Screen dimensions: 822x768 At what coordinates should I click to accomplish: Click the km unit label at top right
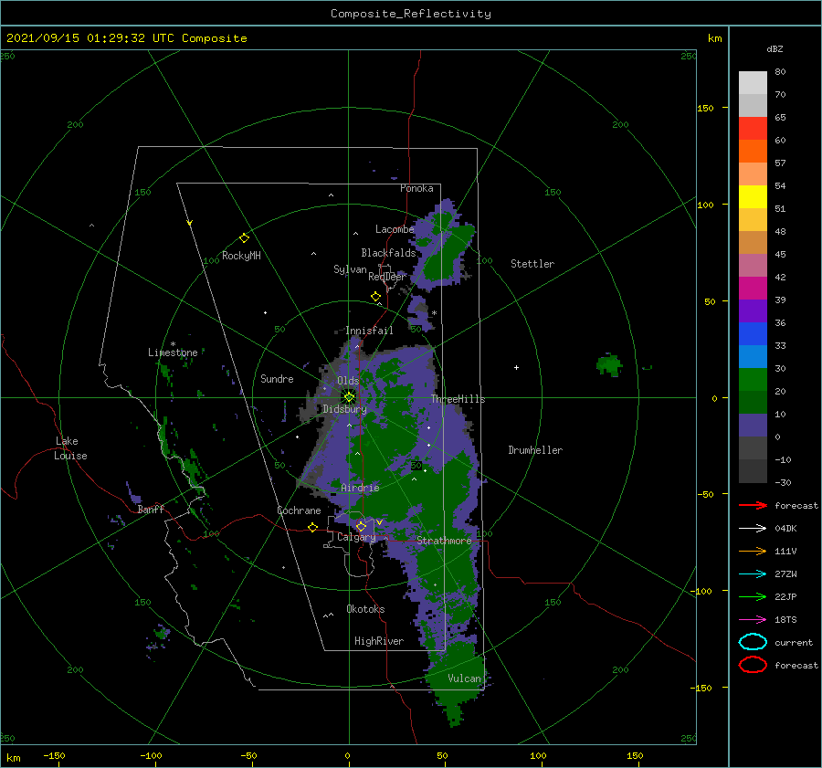click(x=714, y=38)
